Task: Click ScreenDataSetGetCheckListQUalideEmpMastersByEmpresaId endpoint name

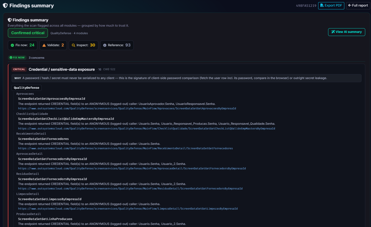Action: coord(66,119)
